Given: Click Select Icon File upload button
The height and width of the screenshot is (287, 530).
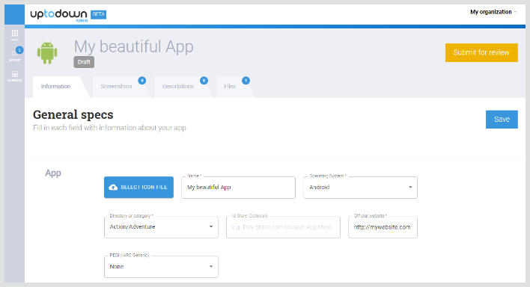Looking at the screenshot, I should 138,187.
